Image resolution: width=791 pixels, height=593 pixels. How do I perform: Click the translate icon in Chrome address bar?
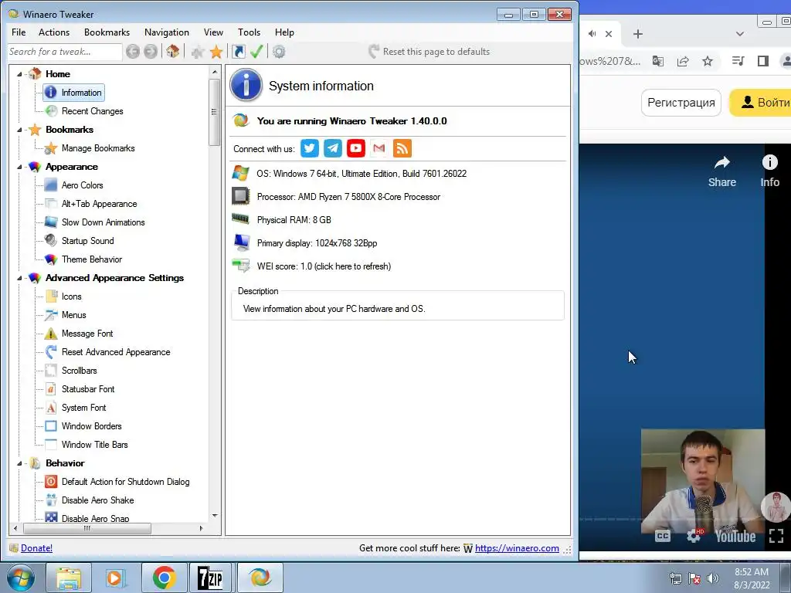click(x=658, y=62)
